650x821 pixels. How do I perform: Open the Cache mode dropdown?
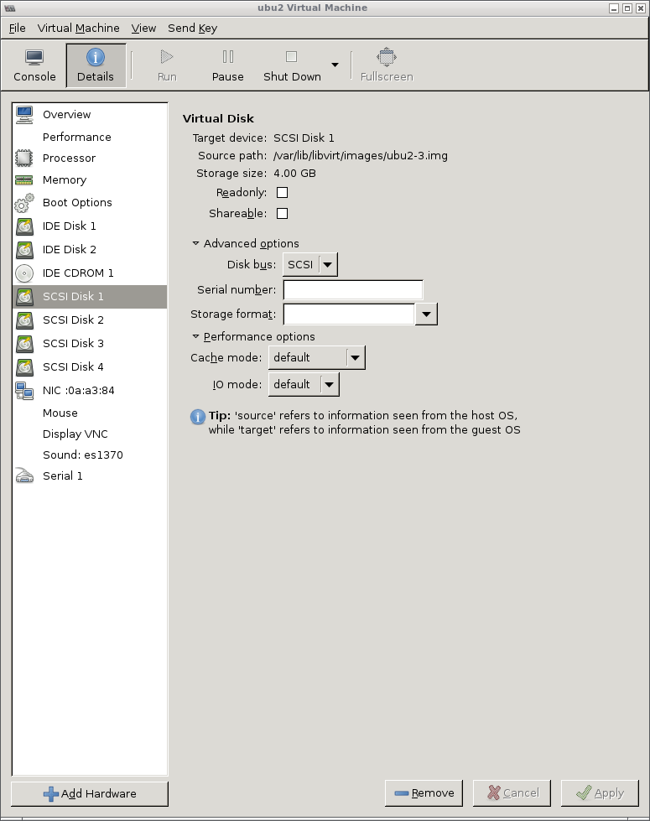pyautogui.click(x=316, y=357)
